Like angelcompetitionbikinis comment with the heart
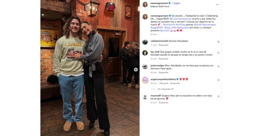The width and height of the screenshot is (262, 136). click(x=218, y=80)
